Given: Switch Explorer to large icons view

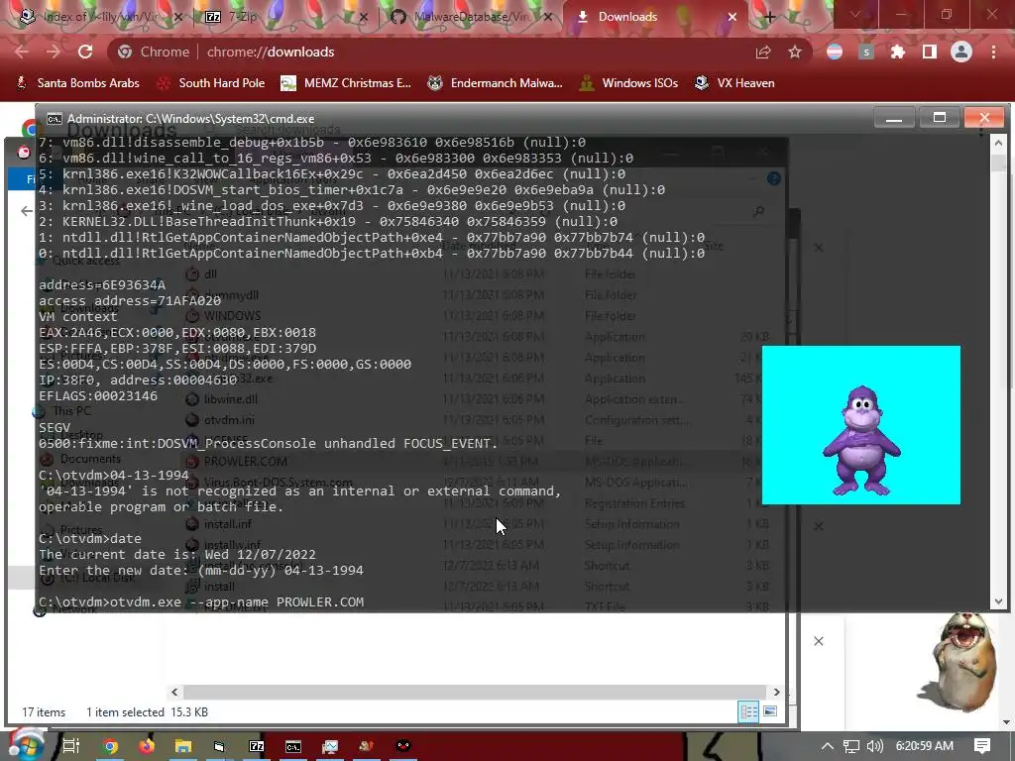Looking at the screenshot, I should (x=769, y=711).
